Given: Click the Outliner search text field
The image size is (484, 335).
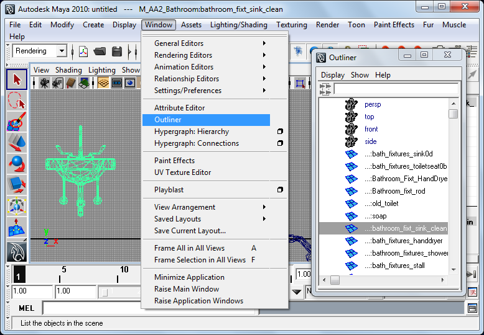Looking at the screenshot, I should point(396,89).
